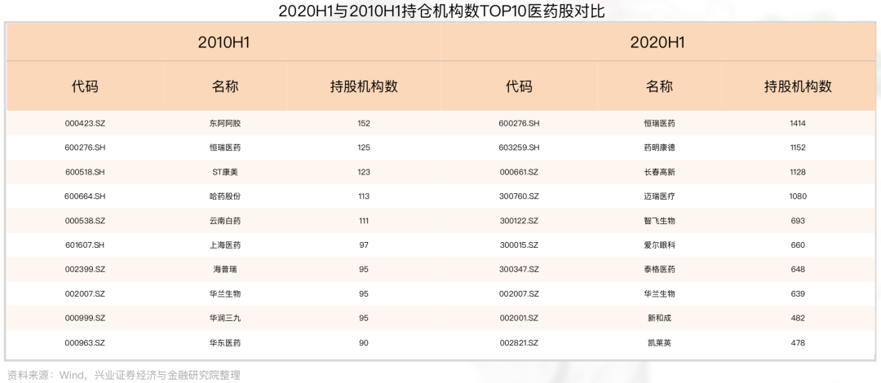This screenshot has height=383, width=881.
Task: Click code cell 601607.SH
Action: tap(85, 245)
